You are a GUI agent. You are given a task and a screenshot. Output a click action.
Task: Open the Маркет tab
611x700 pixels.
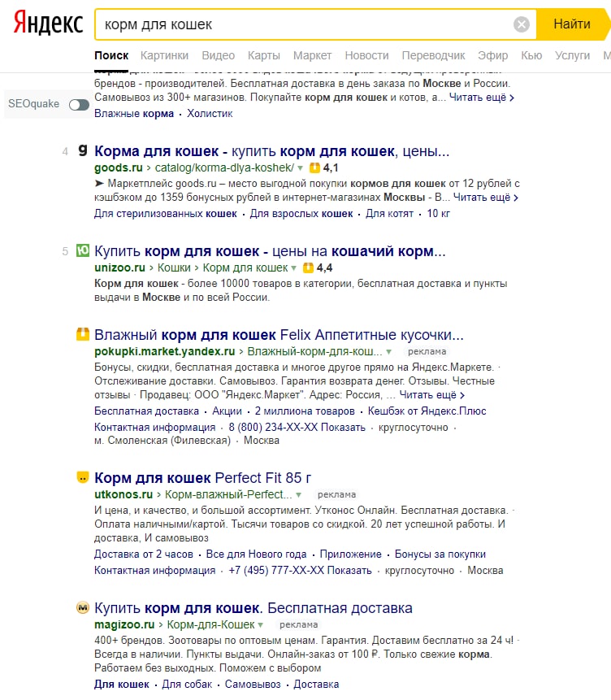tap(313, 56)
